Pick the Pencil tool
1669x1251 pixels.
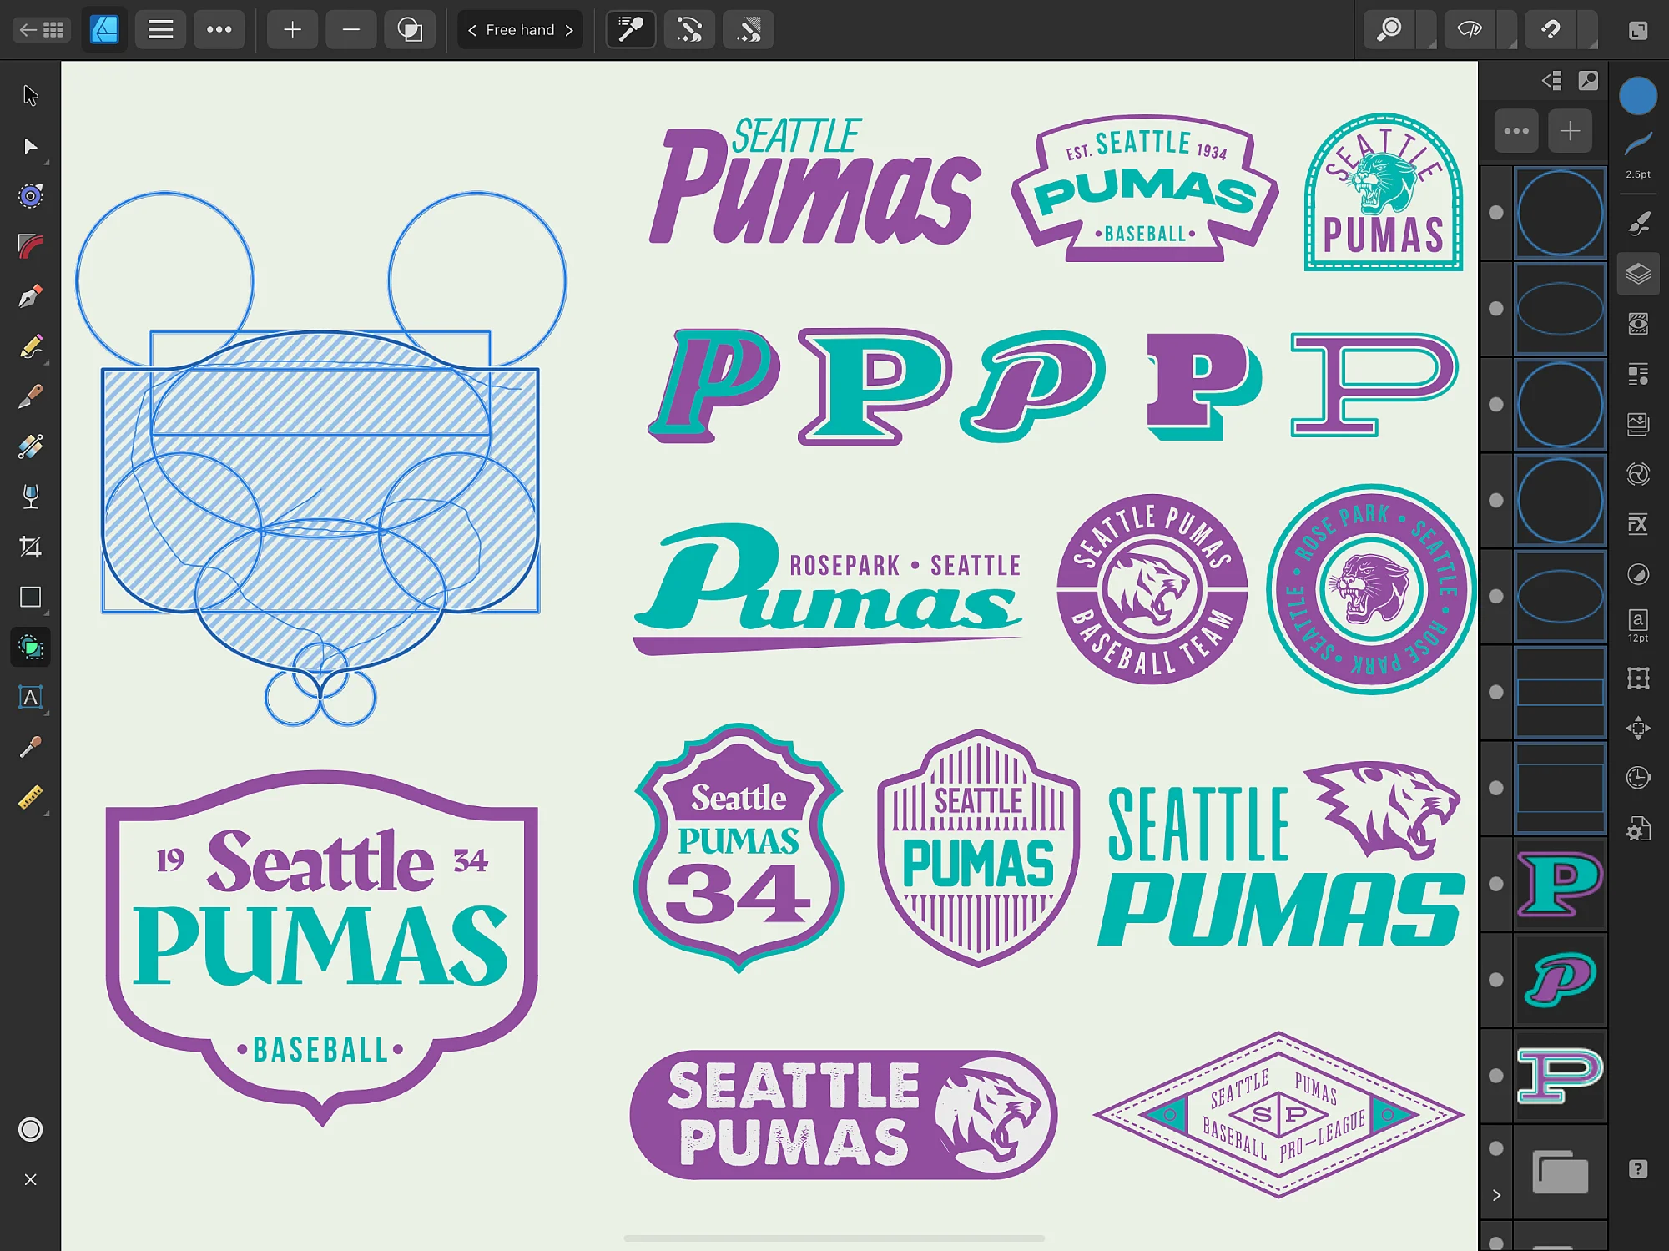click(x=30, y=346)
